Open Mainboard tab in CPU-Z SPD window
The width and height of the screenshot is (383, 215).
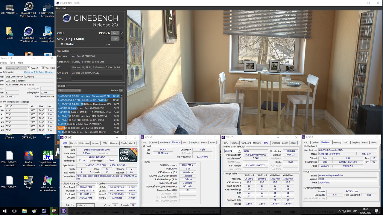click(x=246, y=143)
